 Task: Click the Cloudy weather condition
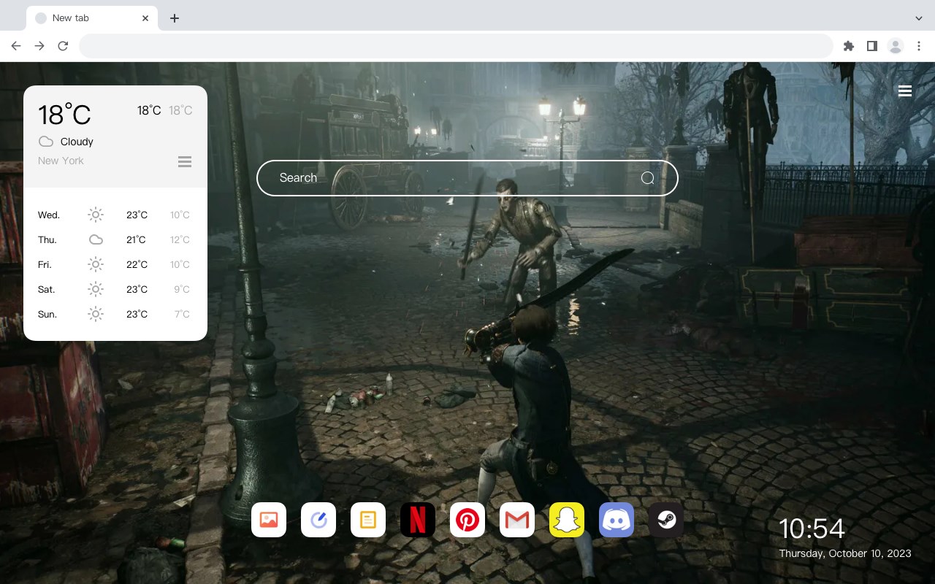coord(77,142)
